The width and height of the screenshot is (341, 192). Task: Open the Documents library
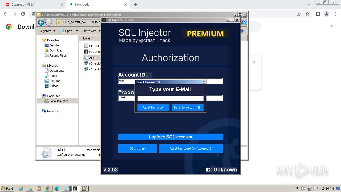(x=57, y=71)
